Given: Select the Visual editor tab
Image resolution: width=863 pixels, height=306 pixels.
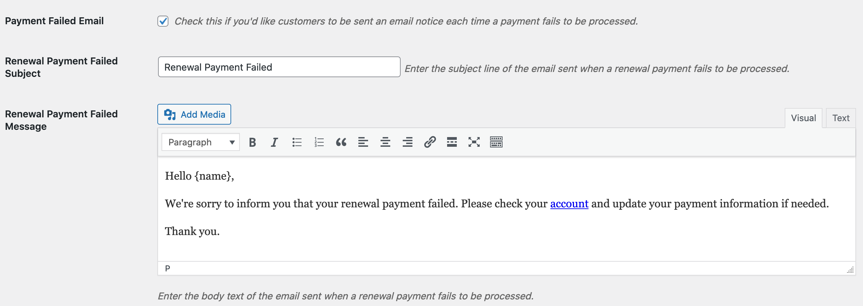Looking at the screenshot, I should pyautogui.click(x=803, y=118).
